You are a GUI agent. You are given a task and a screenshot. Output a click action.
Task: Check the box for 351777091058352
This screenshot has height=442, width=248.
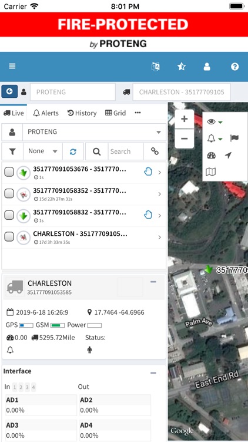[9, 193]
